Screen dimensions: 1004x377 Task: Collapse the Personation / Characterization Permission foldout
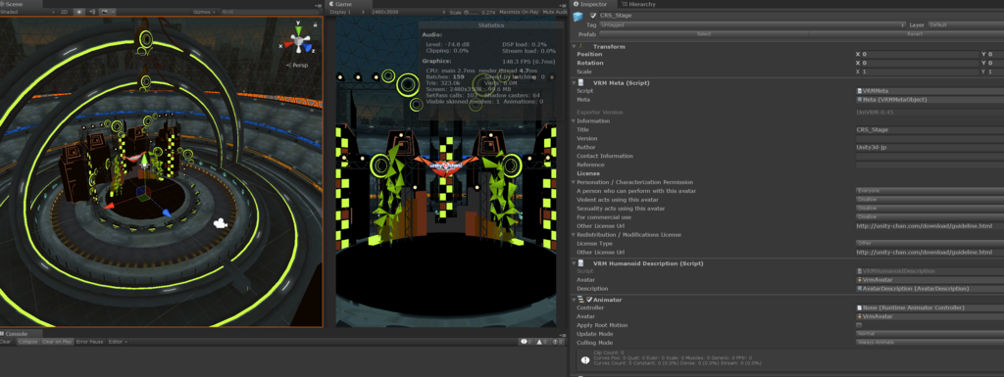click(573, 182)
